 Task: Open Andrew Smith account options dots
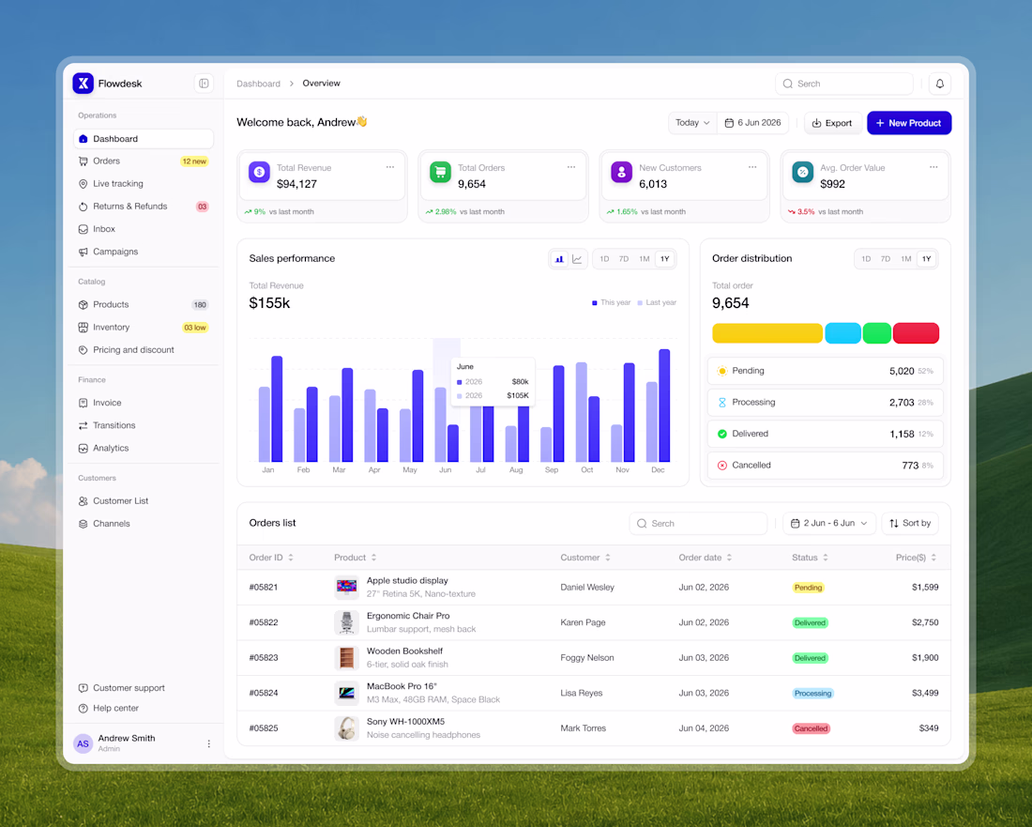coord(208,743)
